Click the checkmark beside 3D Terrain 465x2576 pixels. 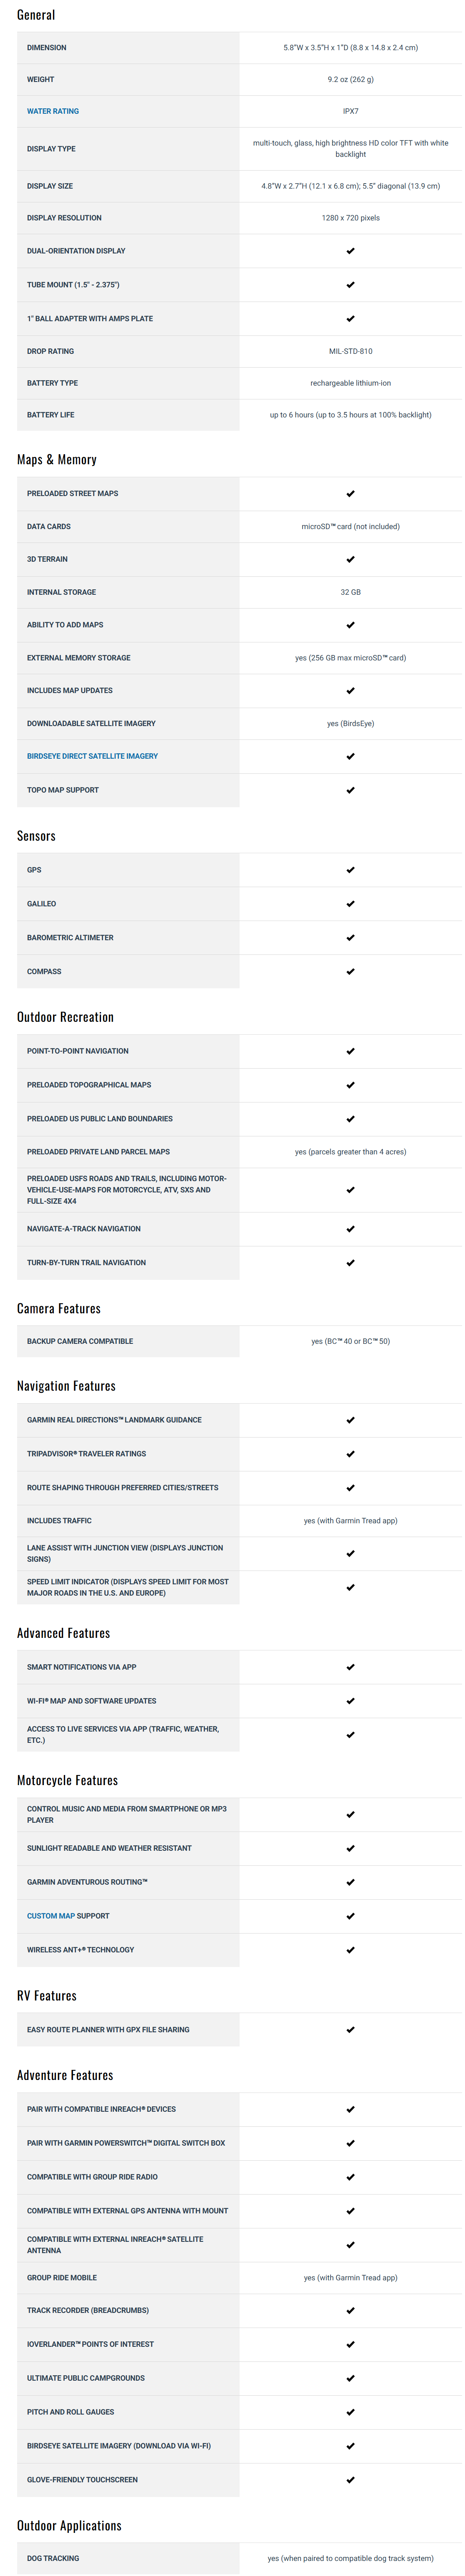coord(350,559)
